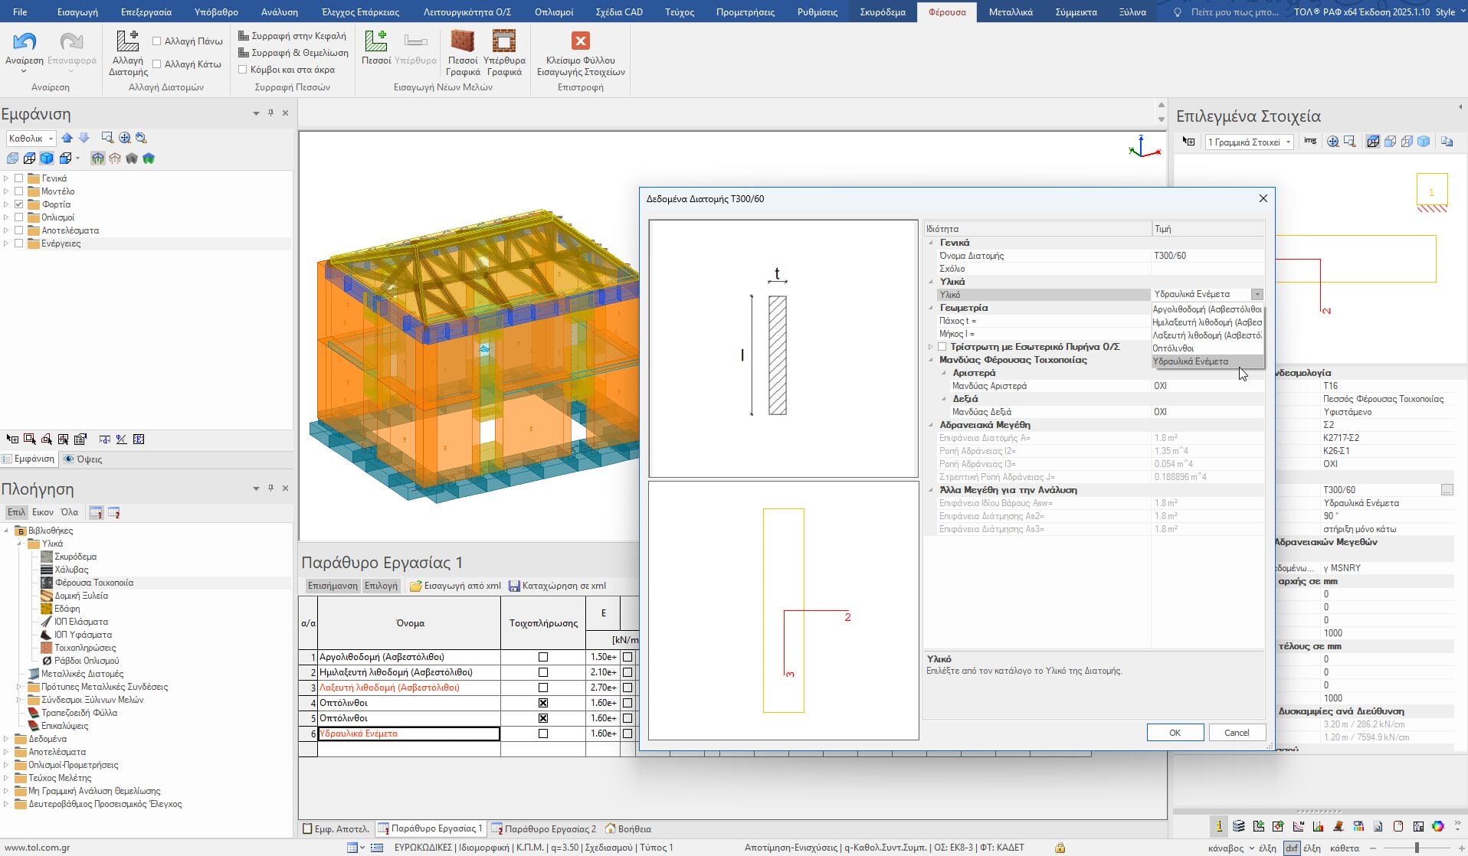This screenshot has width=1468, height=856.
Task: Click the Πεσσοί insert icon
Action: pos(375,42)
